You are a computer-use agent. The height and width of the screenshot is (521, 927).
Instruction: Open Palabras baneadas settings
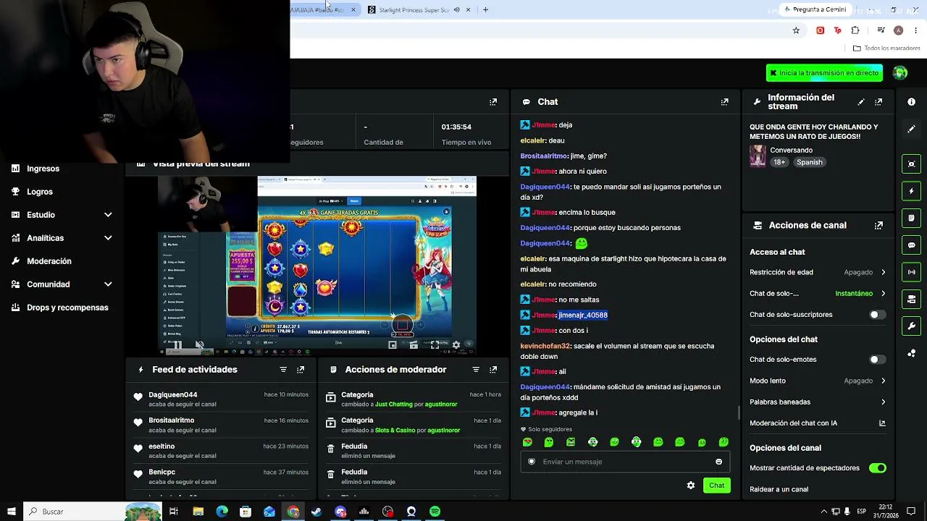pos(818,402)
